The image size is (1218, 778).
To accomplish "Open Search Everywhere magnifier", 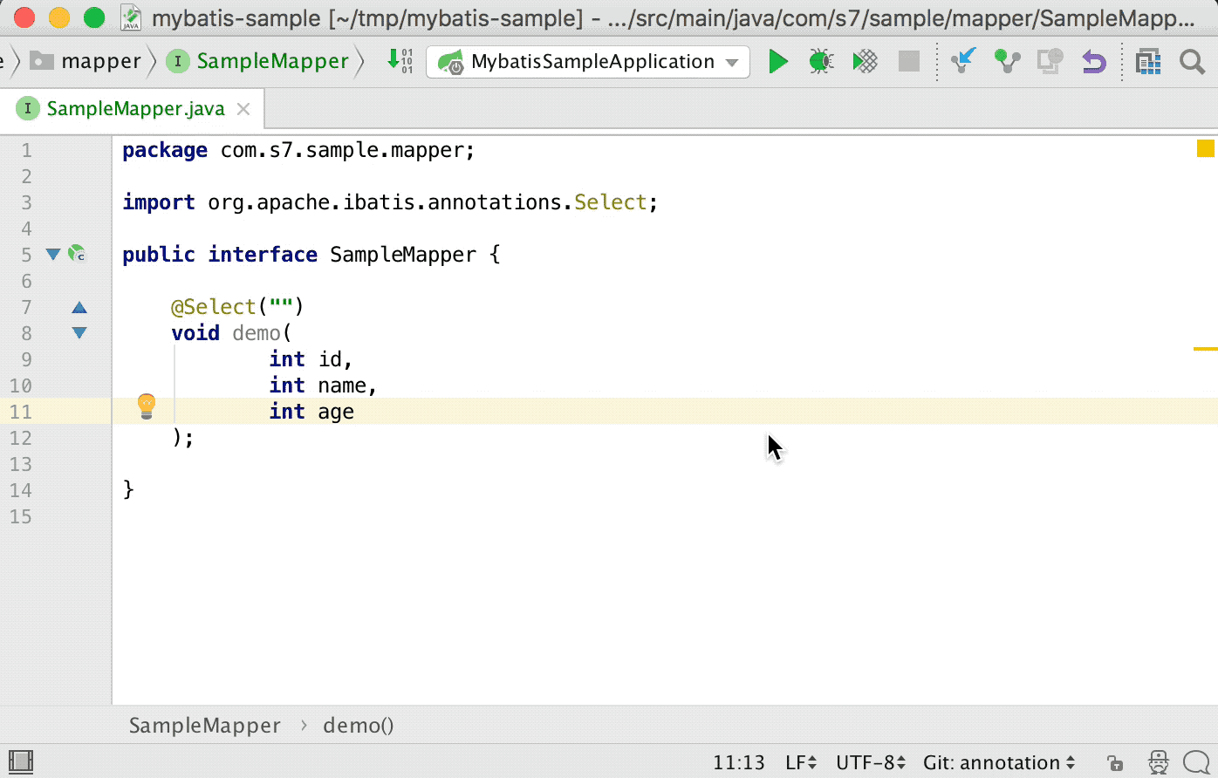I will (1192, 61).
